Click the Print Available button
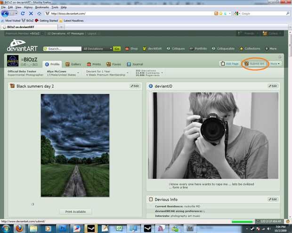The height and width of the screenshot is (233, 292). click(x=75, y=211)
